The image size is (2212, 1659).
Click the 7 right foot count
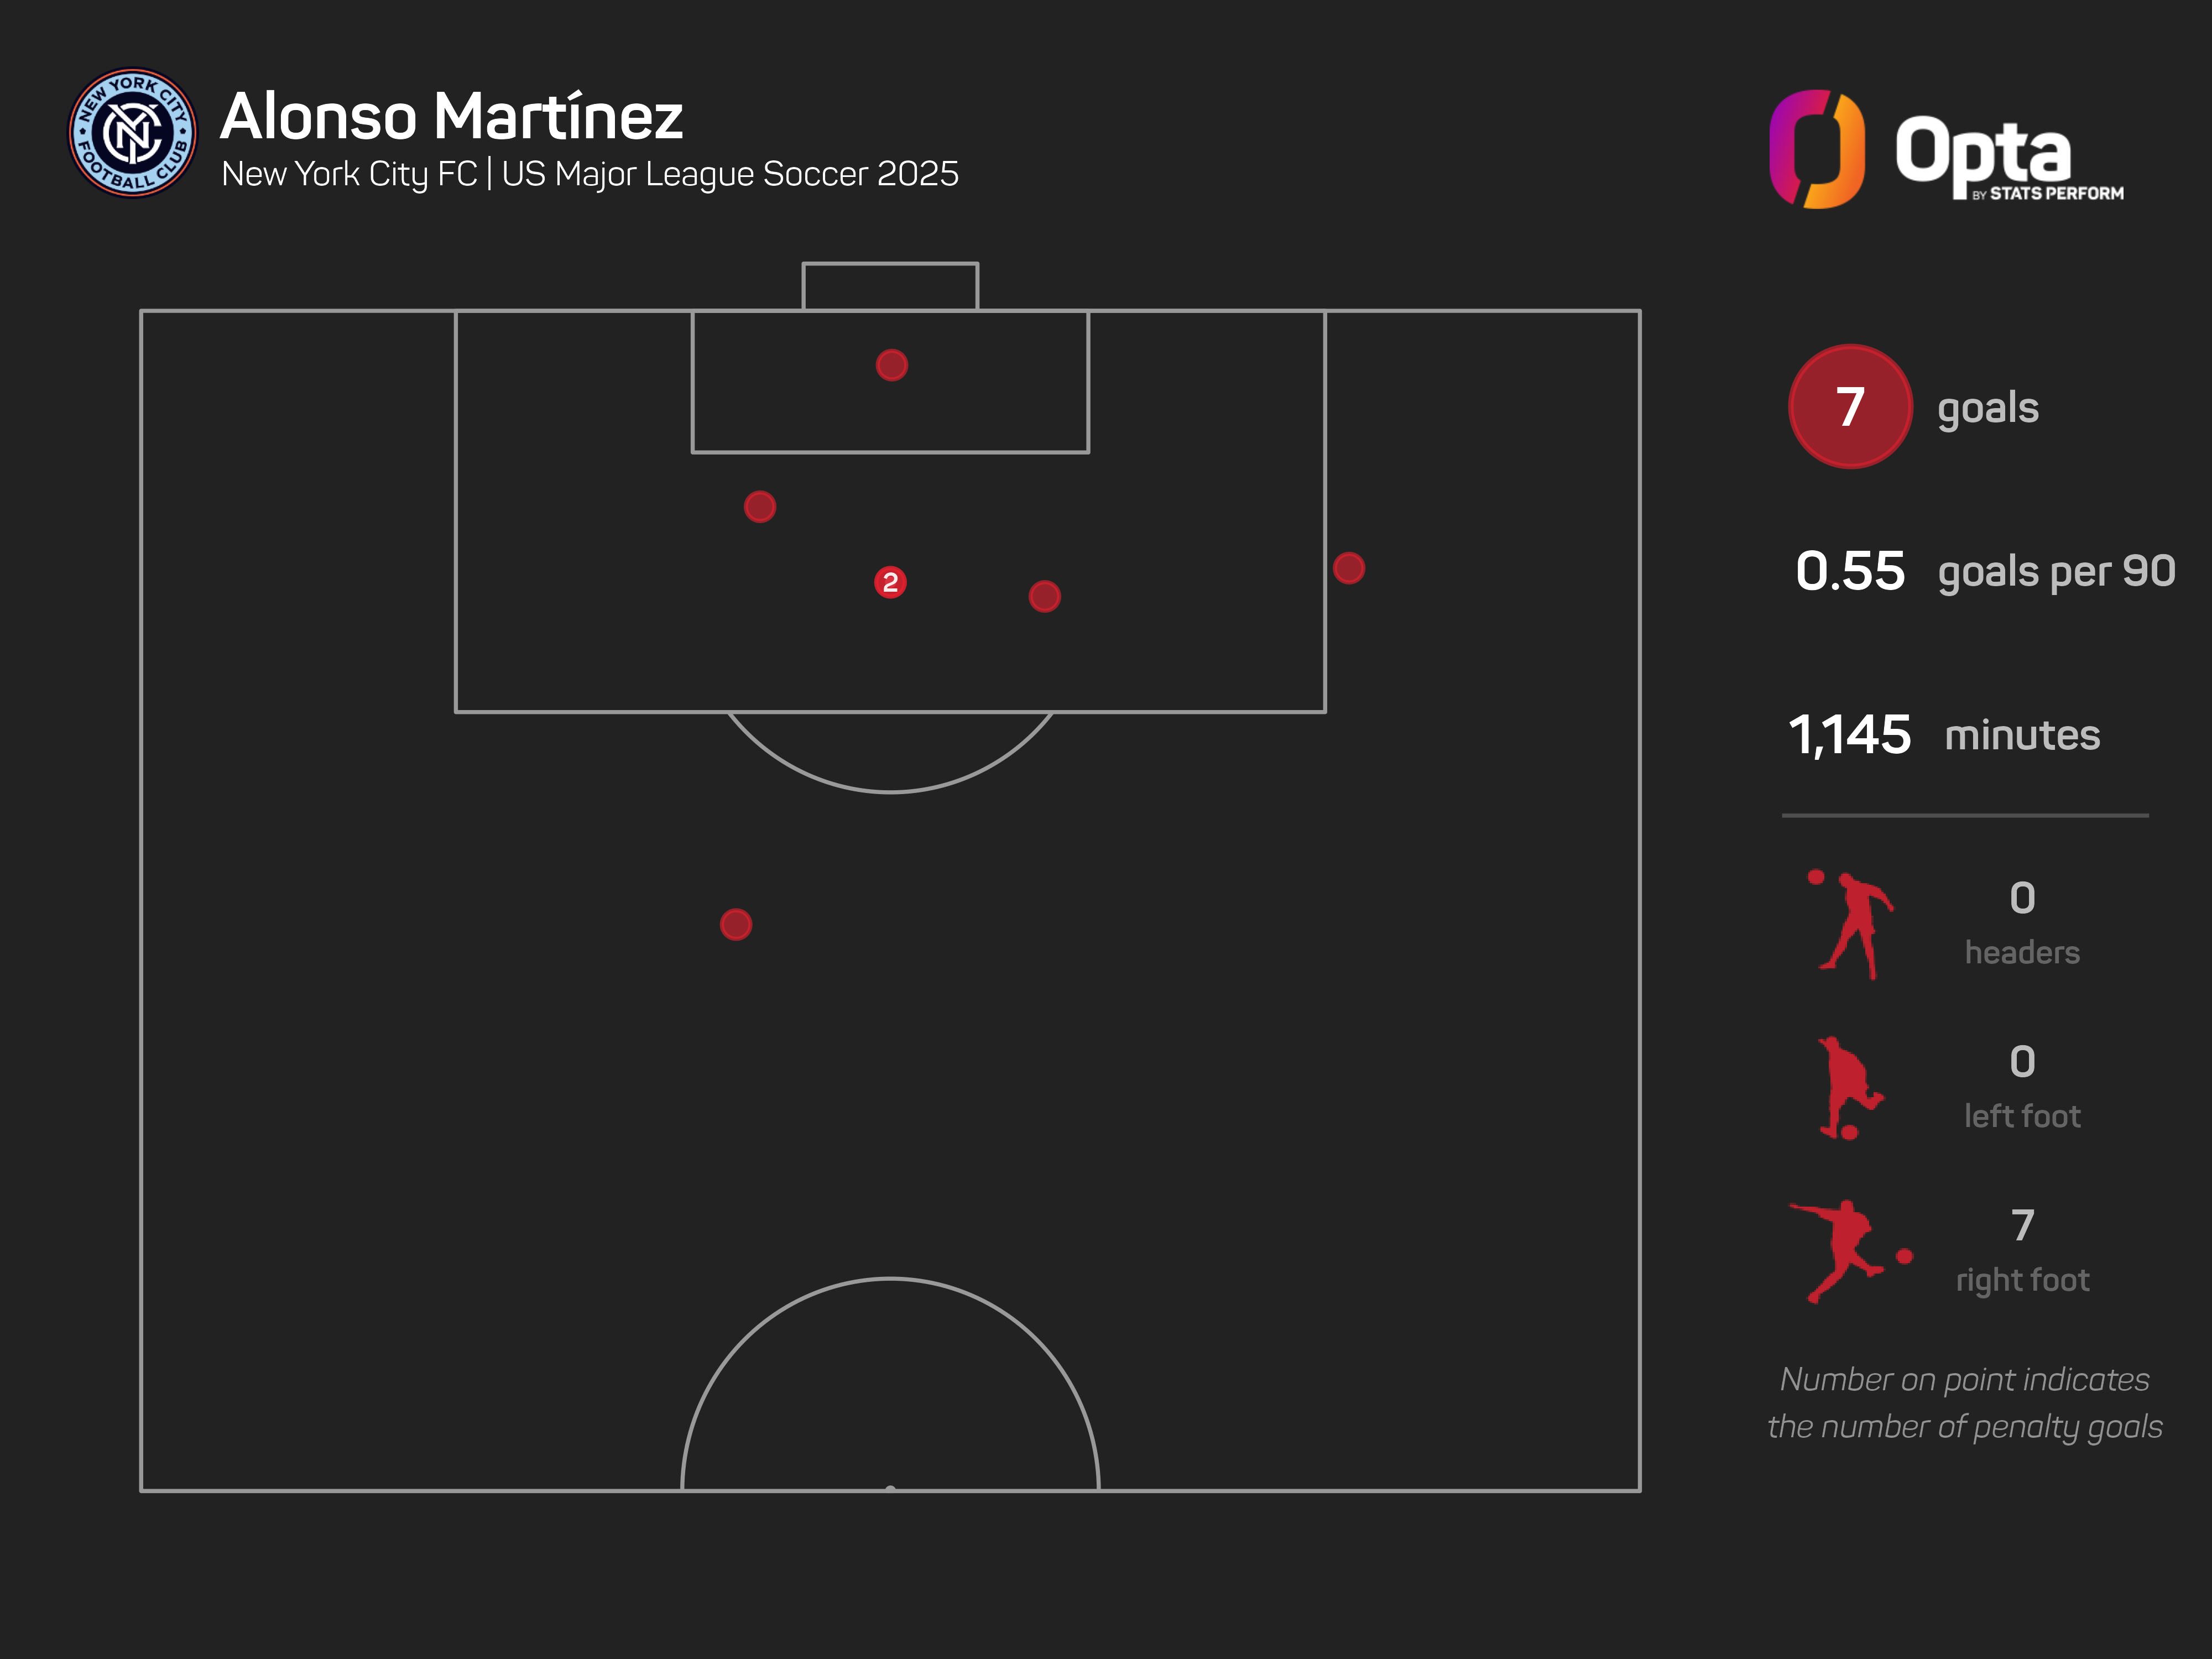pos(2022,1225)
